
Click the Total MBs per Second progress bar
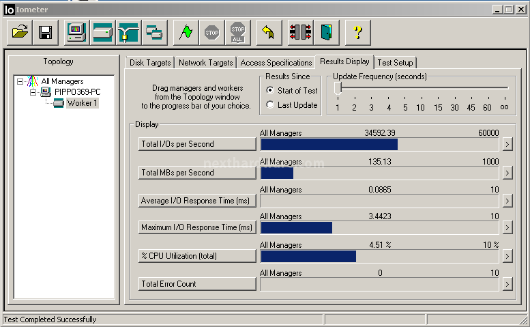pyautogui.click(x=379, y=173)
